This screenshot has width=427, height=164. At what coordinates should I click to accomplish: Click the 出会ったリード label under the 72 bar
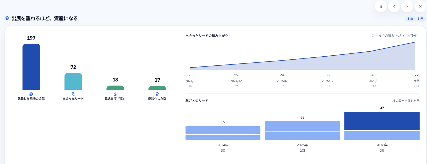pos(73,99)
